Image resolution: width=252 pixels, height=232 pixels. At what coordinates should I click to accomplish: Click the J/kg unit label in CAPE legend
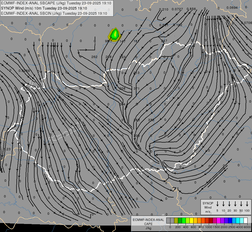tap(148, 228)
